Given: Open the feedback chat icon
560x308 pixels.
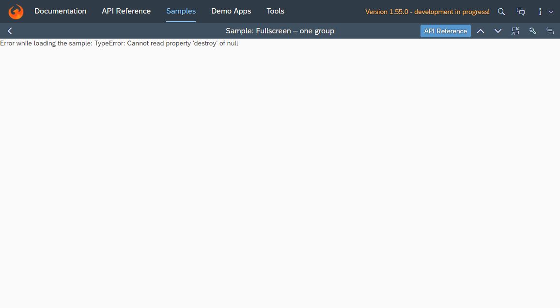Looking at the screenshot, I should 520,11.
